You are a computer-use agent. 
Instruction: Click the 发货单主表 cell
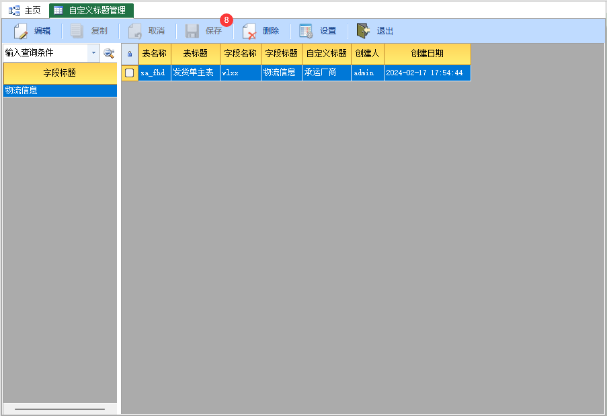196,73
